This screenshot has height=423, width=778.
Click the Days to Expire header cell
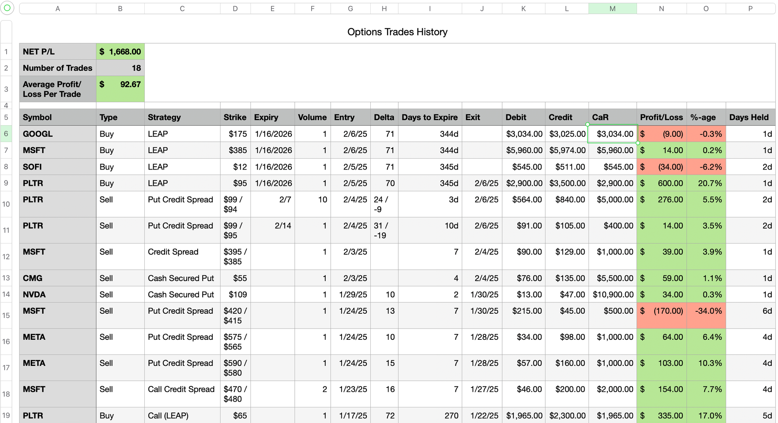pos(430,117)
